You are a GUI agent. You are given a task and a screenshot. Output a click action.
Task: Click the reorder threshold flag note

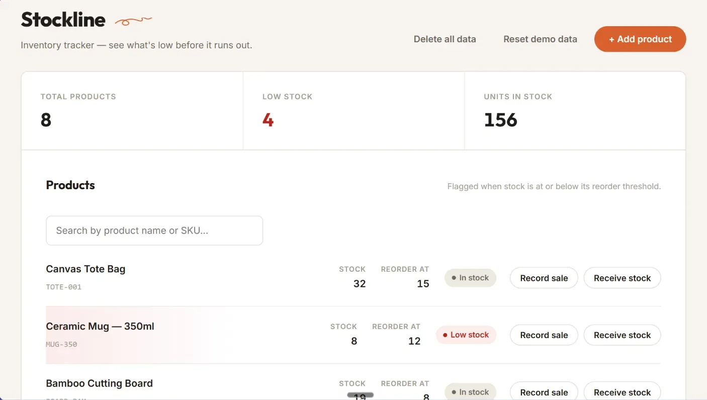[554, 186]
